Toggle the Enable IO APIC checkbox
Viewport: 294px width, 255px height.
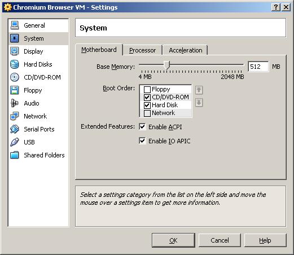tap(142, 140)
